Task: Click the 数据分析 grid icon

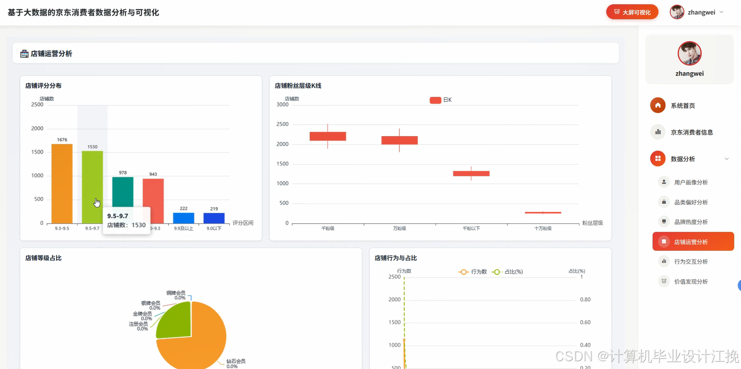Action: [x=658, y=159]
